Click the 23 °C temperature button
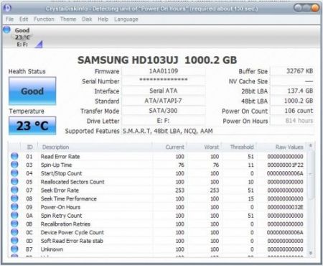This screenshot has height=266, width=323. tap(32, 126)
